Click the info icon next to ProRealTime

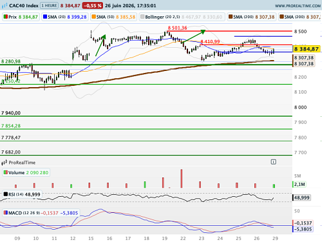point(273,162)
